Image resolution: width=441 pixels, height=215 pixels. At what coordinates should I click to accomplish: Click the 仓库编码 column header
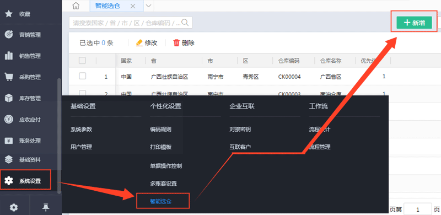click(289, 61)
